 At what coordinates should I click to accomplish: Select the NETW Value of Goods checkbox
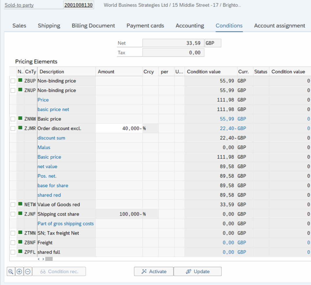click(13, 204)
